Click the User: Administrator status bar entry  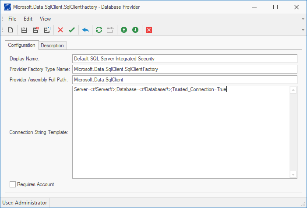point(25,203)
